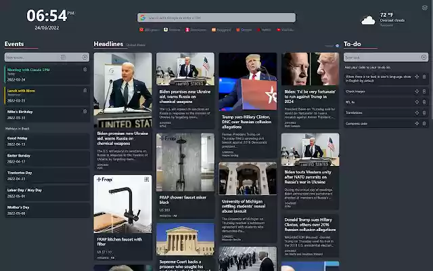Open the third shortcut with pink icon
Image resolution: width=433 pixels, height=271 pixels.
click(196, 30)
